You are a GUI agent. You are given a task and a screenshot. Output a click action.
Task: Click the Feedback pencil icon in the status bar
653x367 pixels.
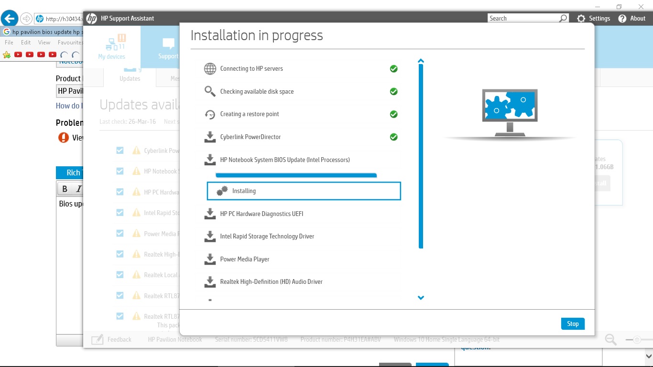point(97,339)
